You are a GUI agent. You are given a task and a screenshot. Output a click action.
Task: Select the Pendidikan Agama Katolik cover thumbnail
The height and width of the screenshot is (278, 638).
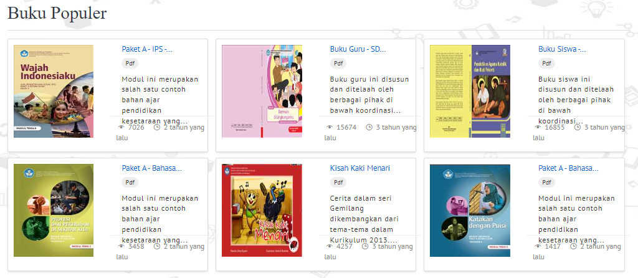click(x=470, y=91)
